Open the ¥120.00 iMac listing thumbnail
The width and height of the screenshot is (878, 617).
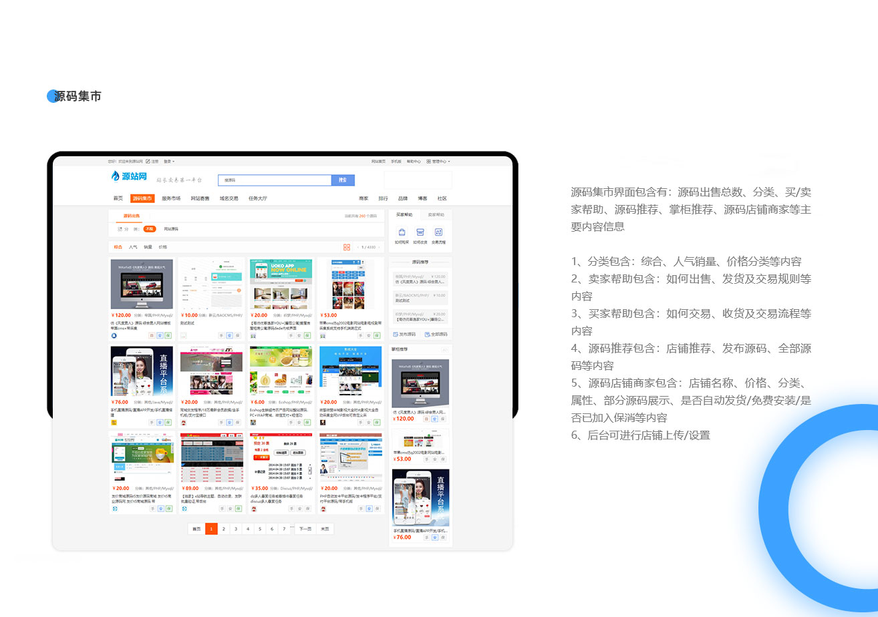[x=142, y=284]
